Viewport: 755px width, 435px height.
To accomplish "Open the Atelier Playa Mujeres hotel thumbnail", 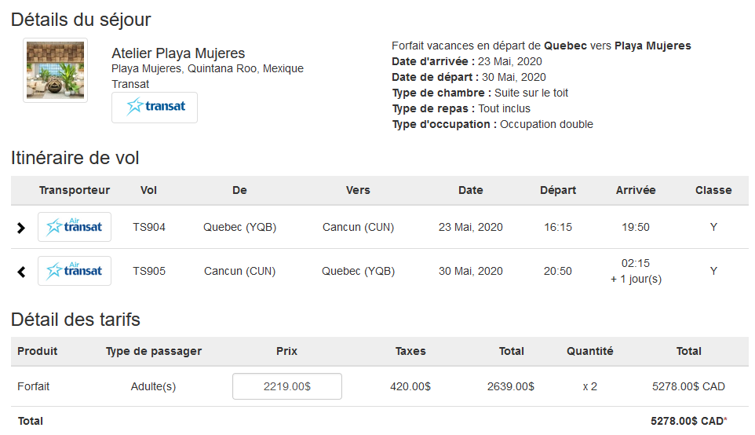I will 56,71.
